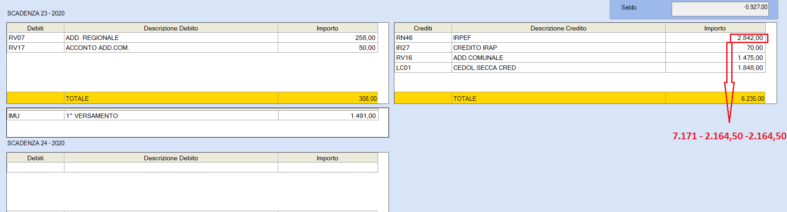This screenshot has width=787, height=212.
Task: Click the Descrizione Credito column header
Action: click(559, 28)
